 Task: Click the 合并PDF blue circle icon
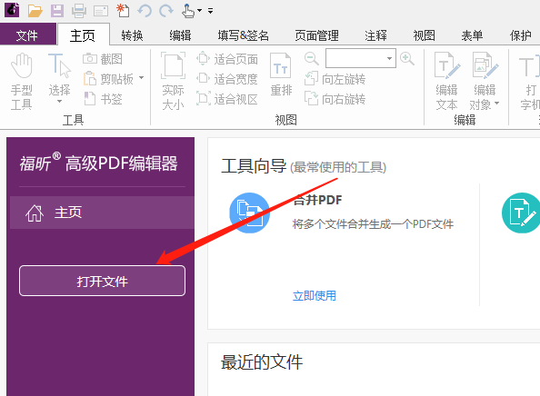click(250, 213)
